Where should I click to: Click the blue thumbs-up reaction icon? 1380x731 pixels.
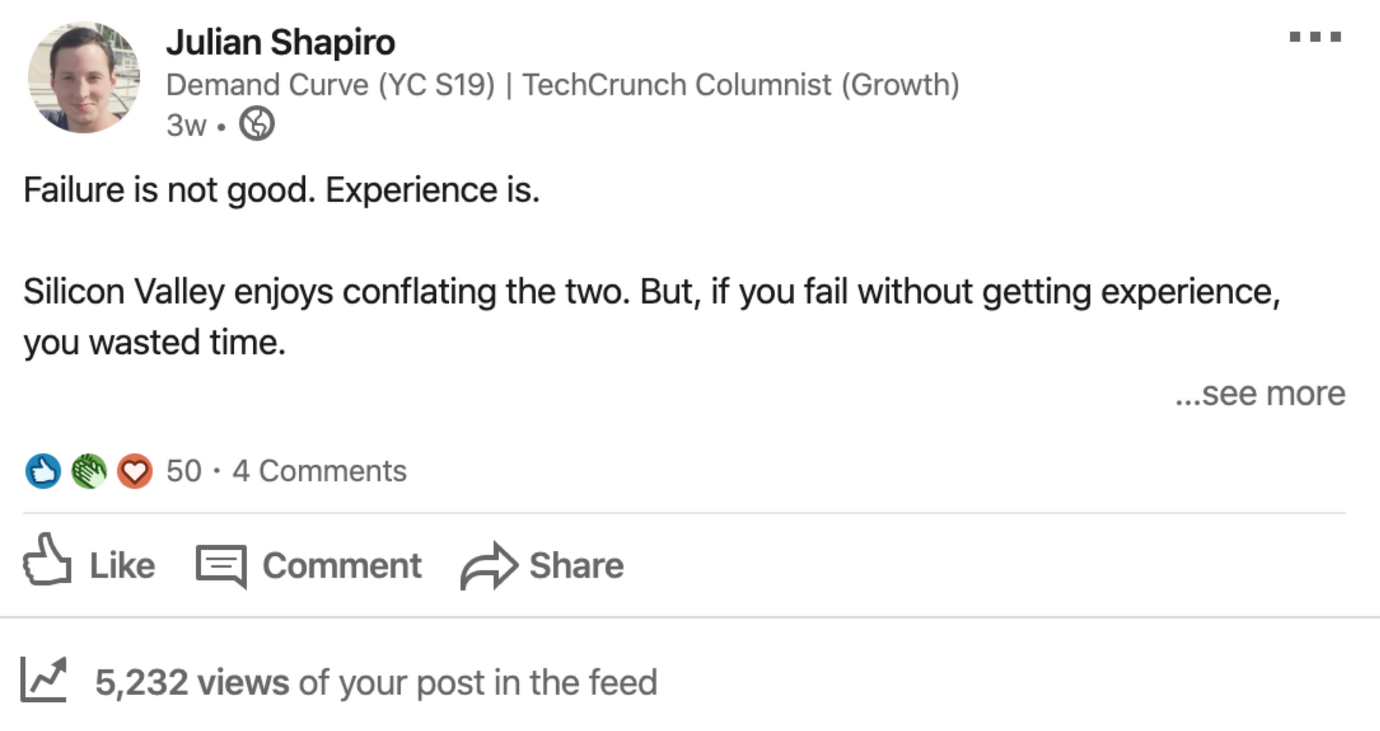pyautogui.click(x=43, y=471)
